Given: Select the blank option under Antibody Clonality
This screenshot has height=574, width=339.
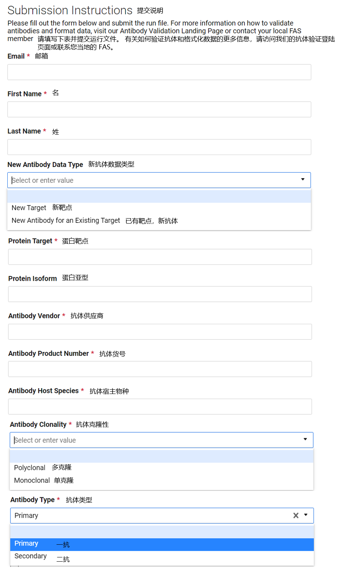Looking at the screenshot, I should click(x=161, y=456).
